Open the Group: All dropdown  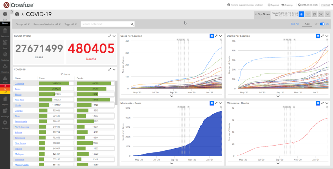(x=23, y=24)
